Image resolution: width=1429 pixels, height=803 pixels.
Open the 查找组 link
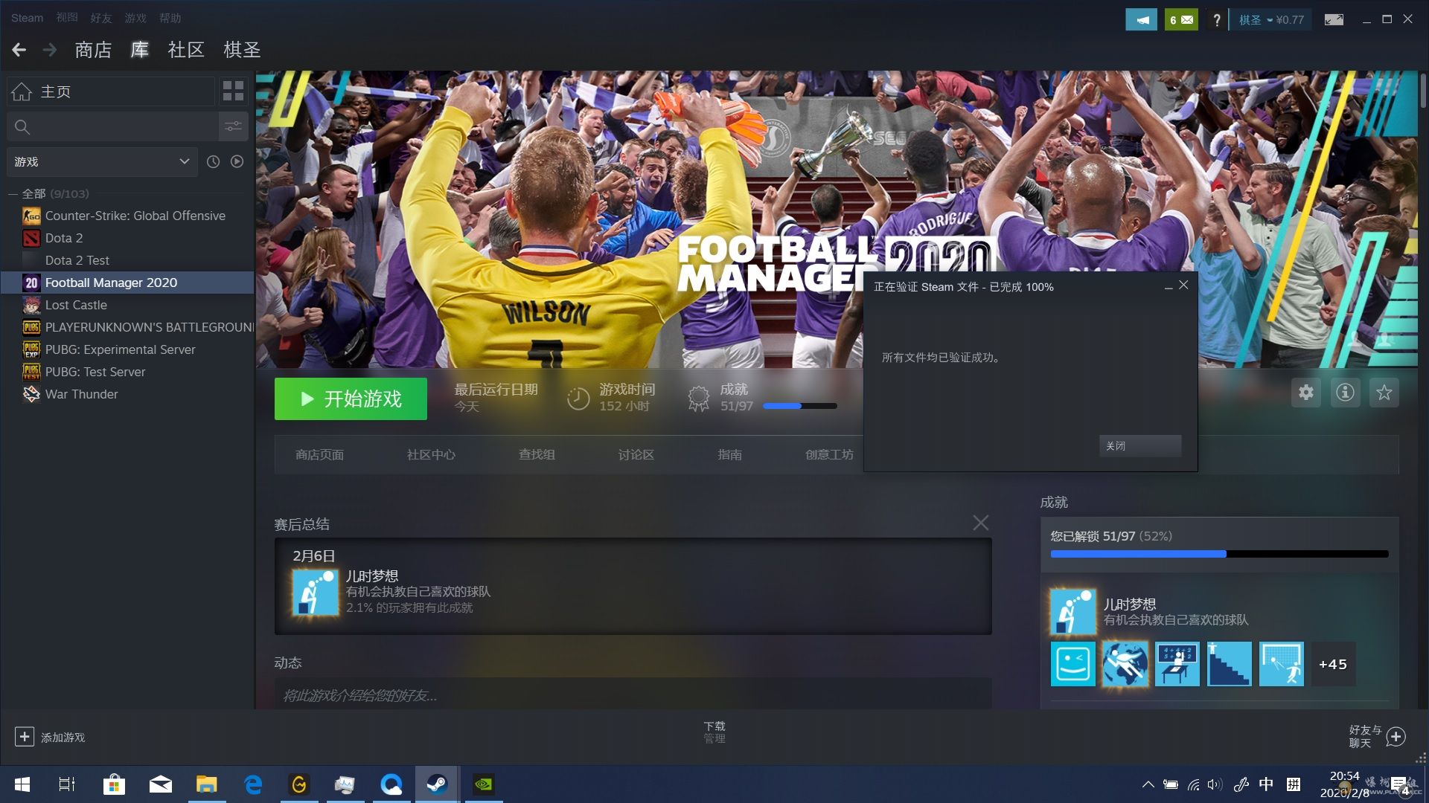coord(537,454)
